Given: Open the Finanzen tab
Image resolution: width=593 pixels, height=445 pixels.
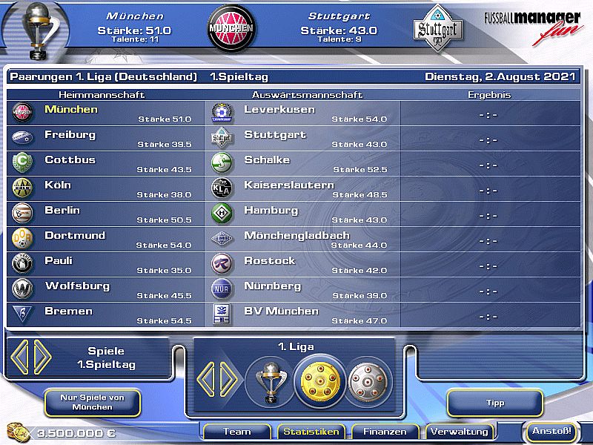Looking at the screenshot, I should 385,432.
